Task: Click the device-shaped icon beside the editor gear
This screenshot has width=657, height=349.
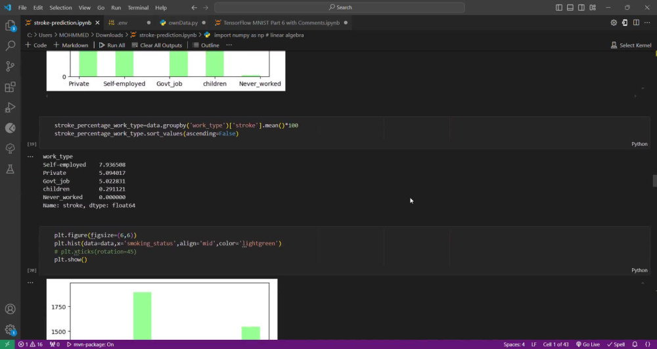Action: 625,22
